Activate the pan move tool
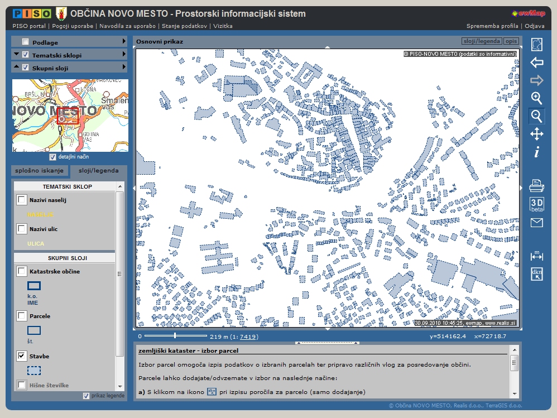This screenshot has width=557, height=418. [536, 134]
